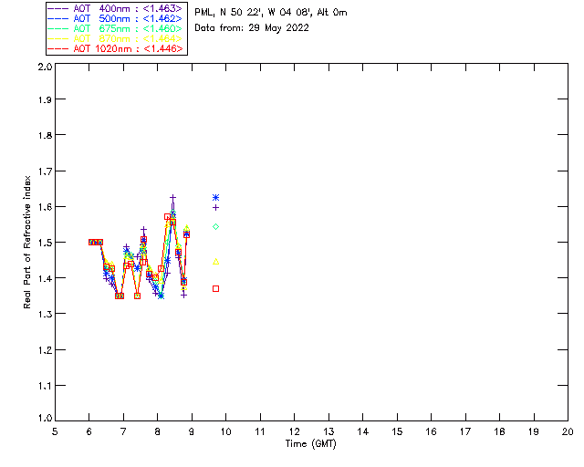Click the 'Data from: 29 May 2022' text

click(252, 28)
